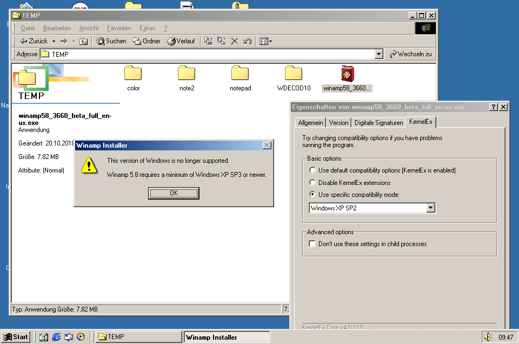Viewport: 519px width, 344px height.
Task: Open the Bearbeiten menu
Action: [x=57, y=28]
